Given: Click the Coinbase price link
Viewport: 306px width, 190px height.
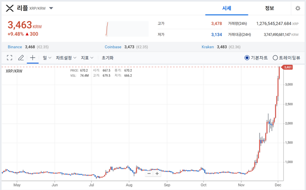Looking at the screenshot, I should [x=113, y=47].
